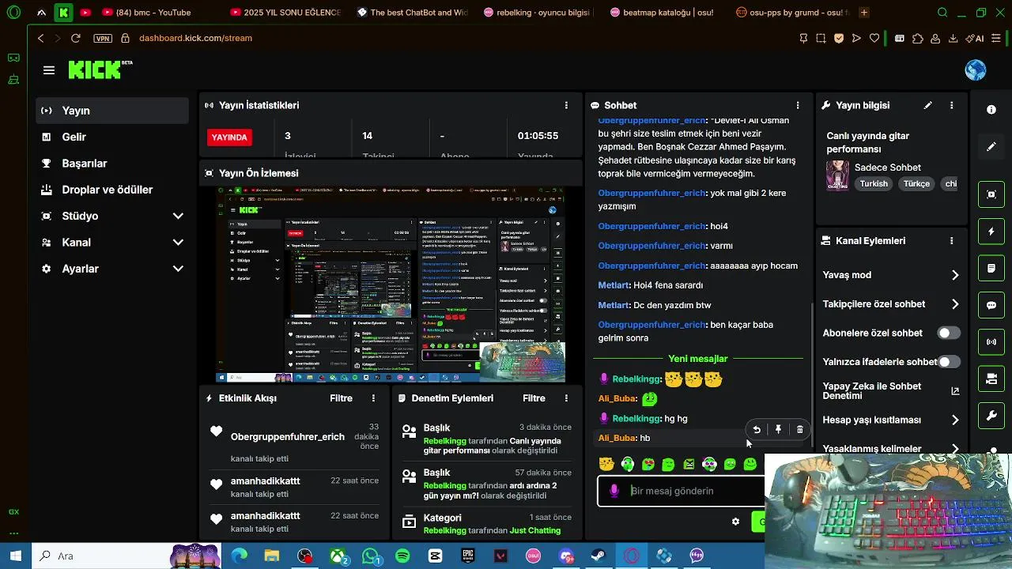Click the chat bubble icon in right sidebar

[991, 305]
